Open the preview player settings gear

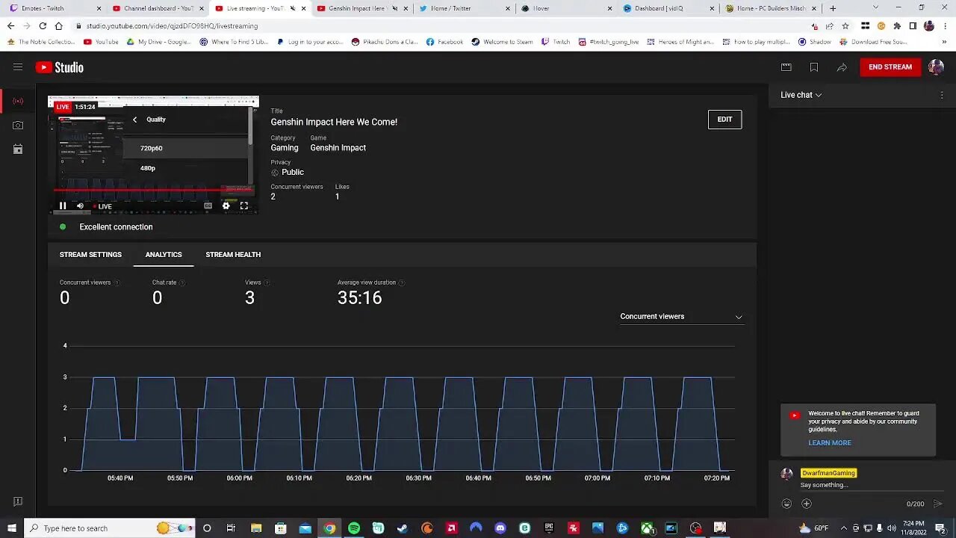226,206
